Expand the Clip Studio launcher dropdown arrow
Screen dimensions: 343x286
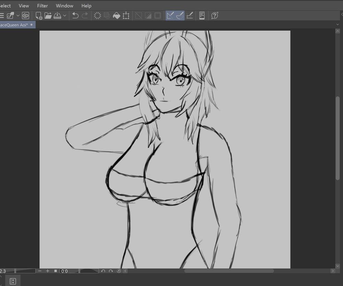pos(18,15)
